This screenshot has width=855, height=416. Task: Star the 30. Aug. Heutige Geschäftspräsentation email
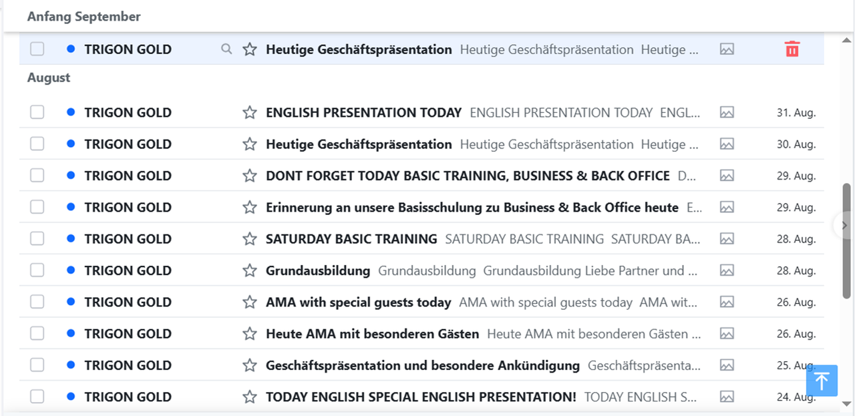250,144
